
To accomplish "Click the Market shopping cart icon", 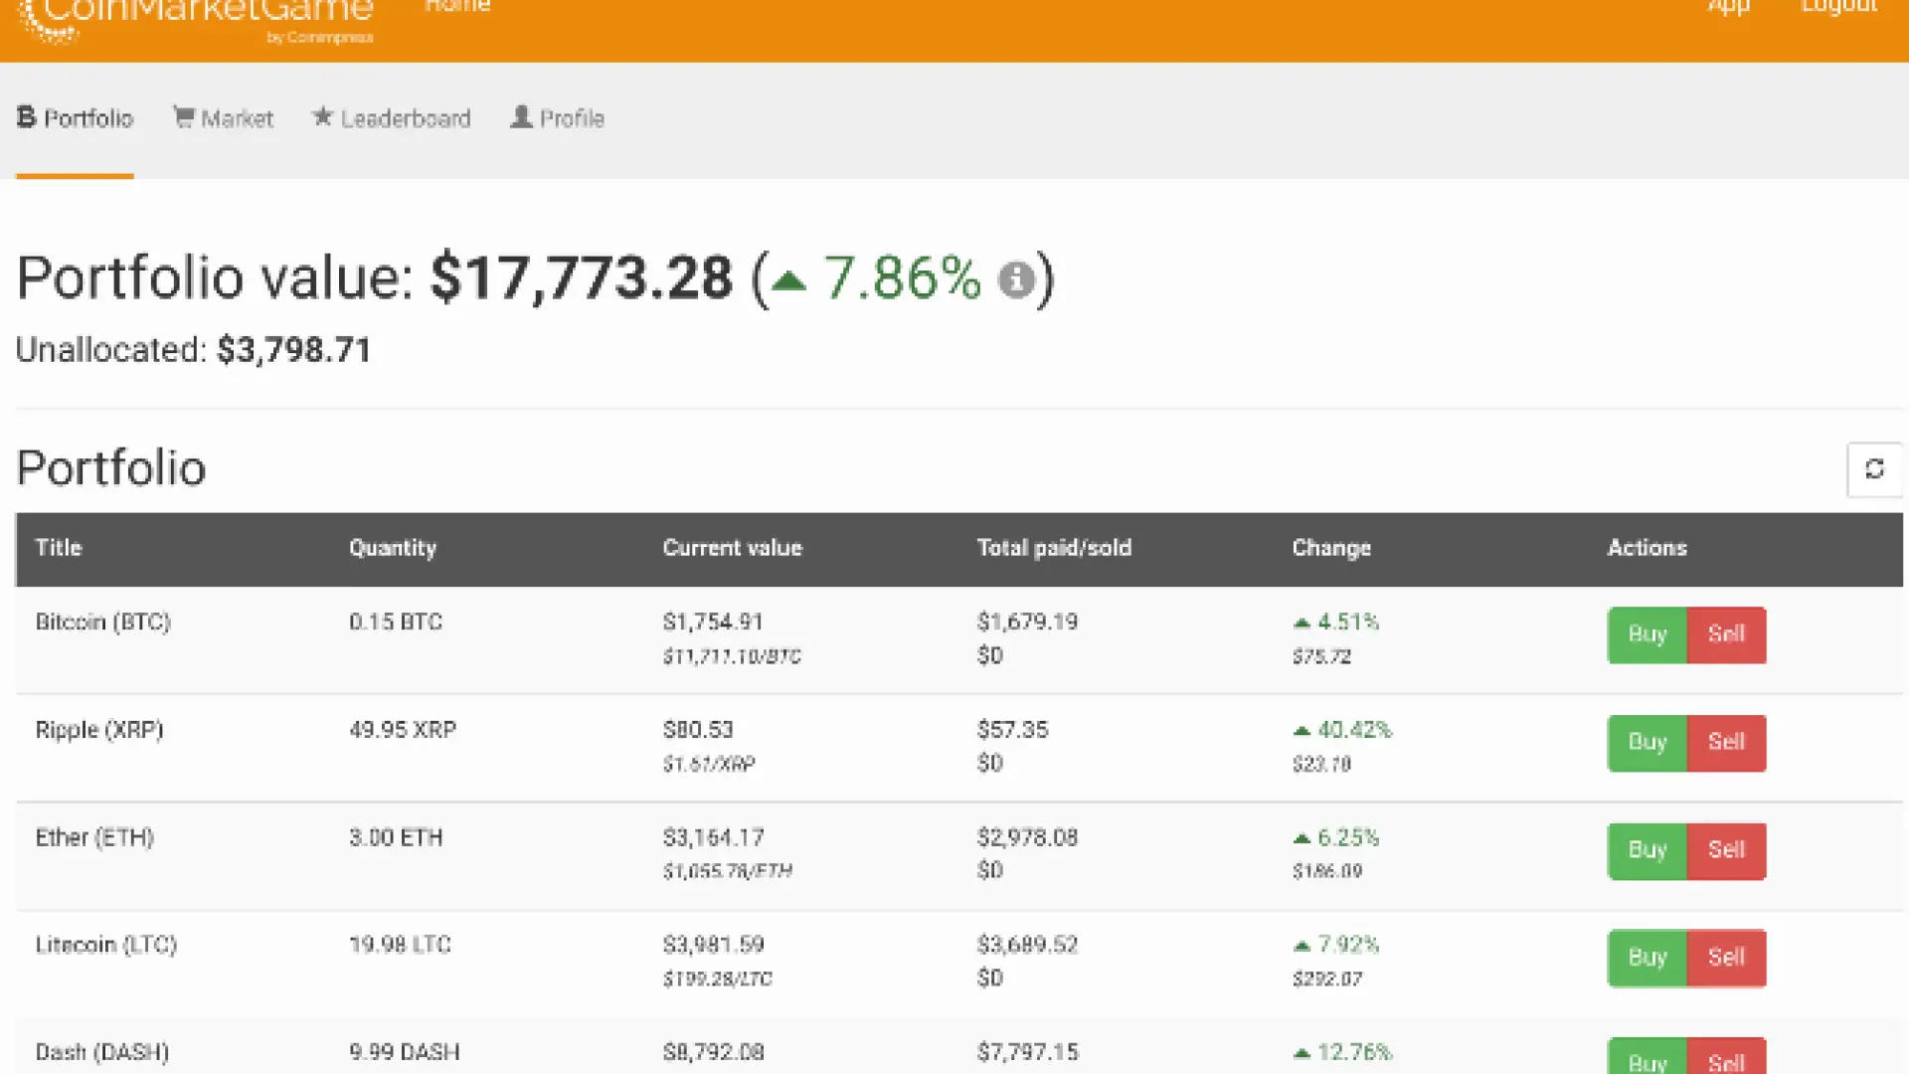I will pos(184,117).
